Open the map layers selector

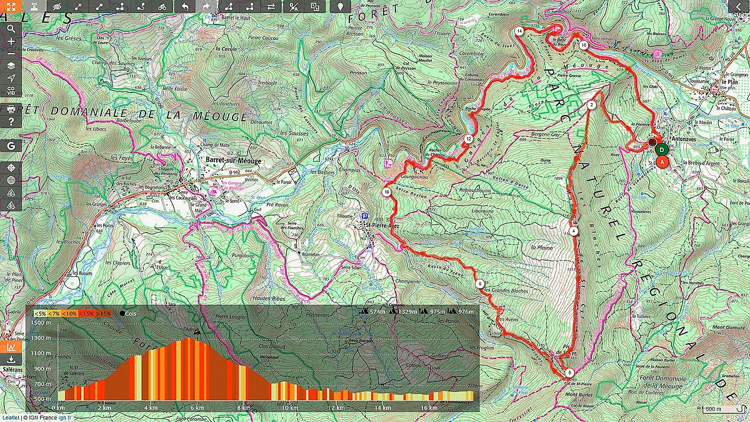(x=11, y=66)
